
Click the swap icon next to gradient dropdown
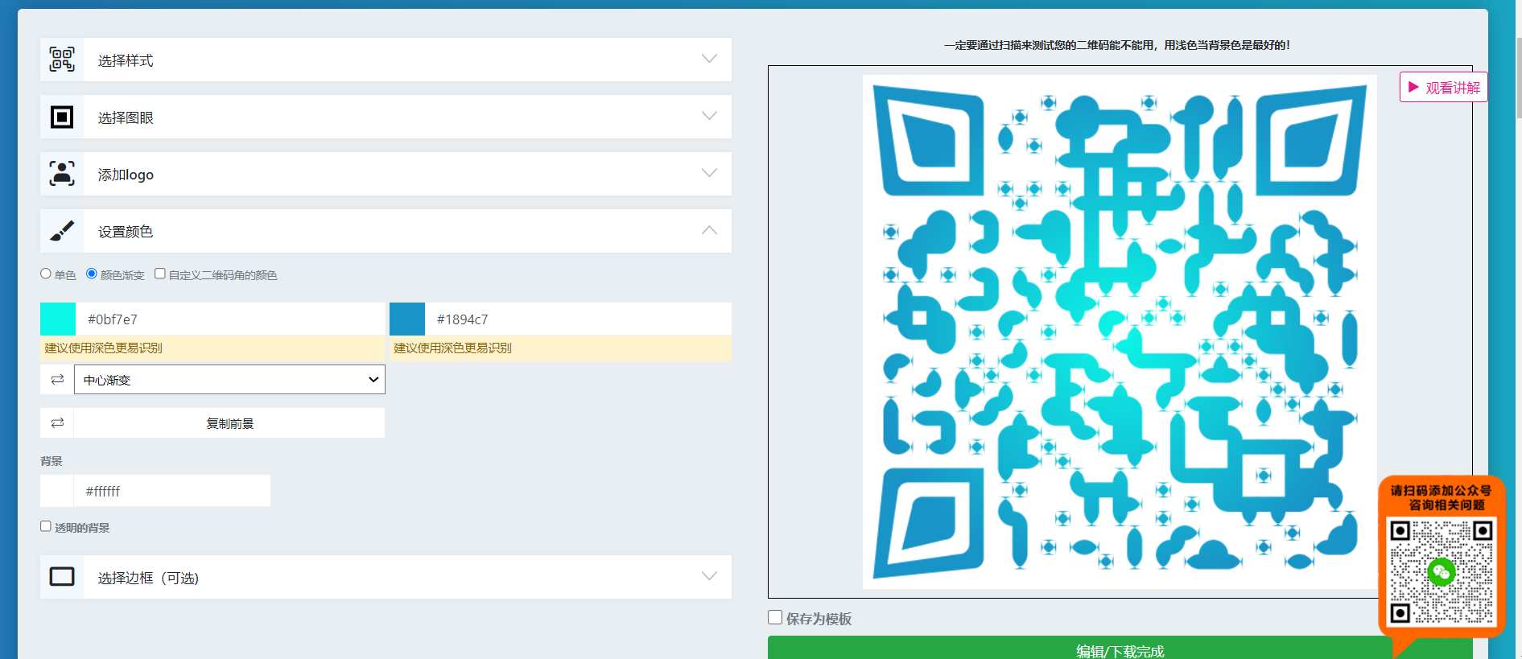pyautogui.click(x=57, y=379)
